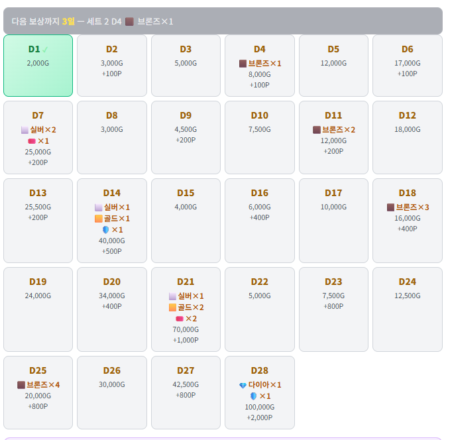
Task: Click the next reward countdown banner
Action: tap(223, 21)
